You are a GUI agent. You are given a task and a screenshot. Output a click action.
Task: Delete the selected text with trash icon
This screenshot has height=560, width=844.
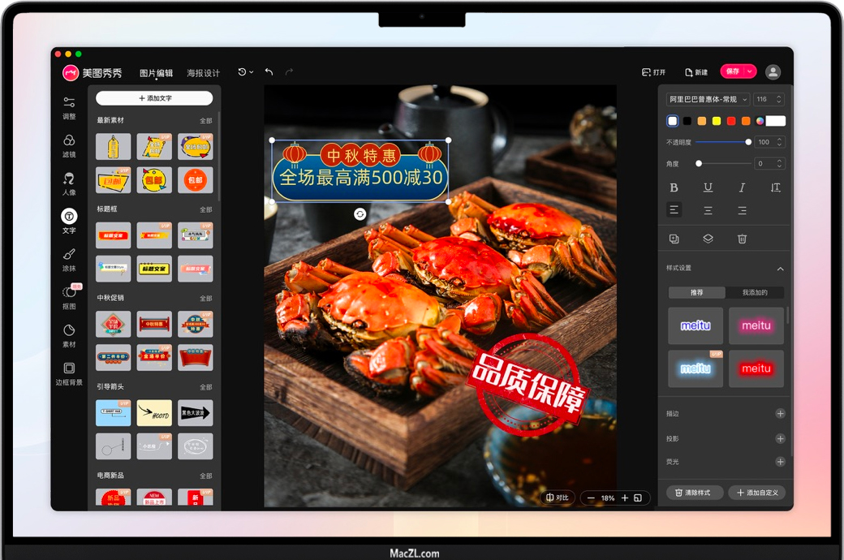click(x=742, y=239)
